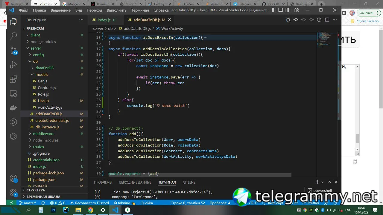This screenshot has height=215, width=383.
Task: Click Quokka status bar item
Action: pos(147,203)
